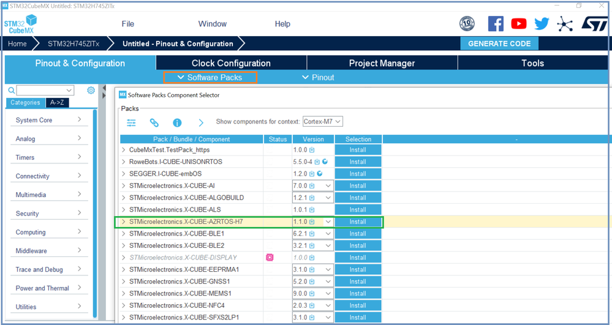
Task: Open version dropdown for X-CUBE-BLE1
Action: [328, 234]
